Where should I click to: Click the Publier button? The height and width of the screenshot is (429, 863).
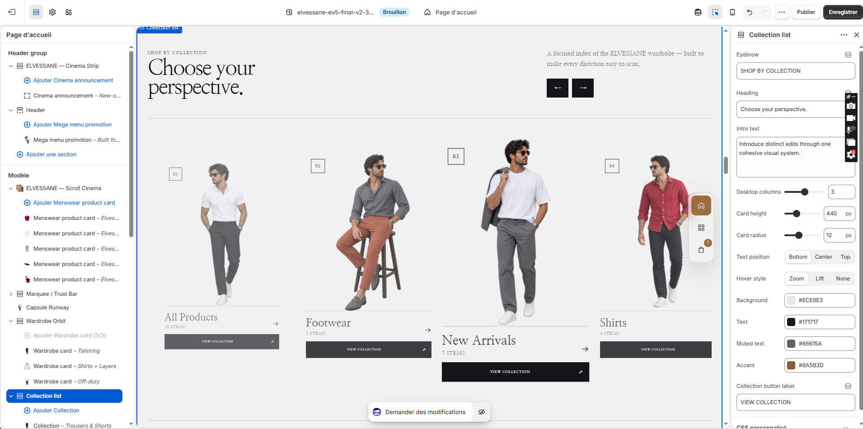click(x=806, y=12)
